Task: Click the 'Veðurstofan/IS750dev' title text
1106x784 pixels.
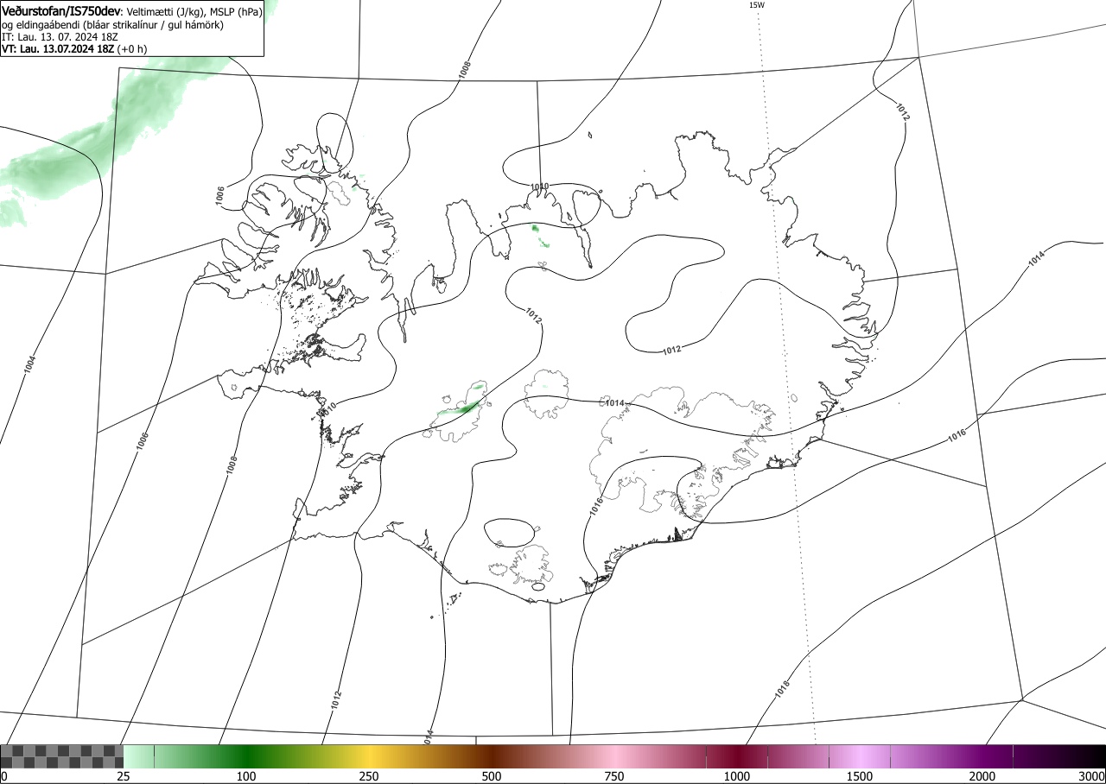Action: (x=62, y=11)
